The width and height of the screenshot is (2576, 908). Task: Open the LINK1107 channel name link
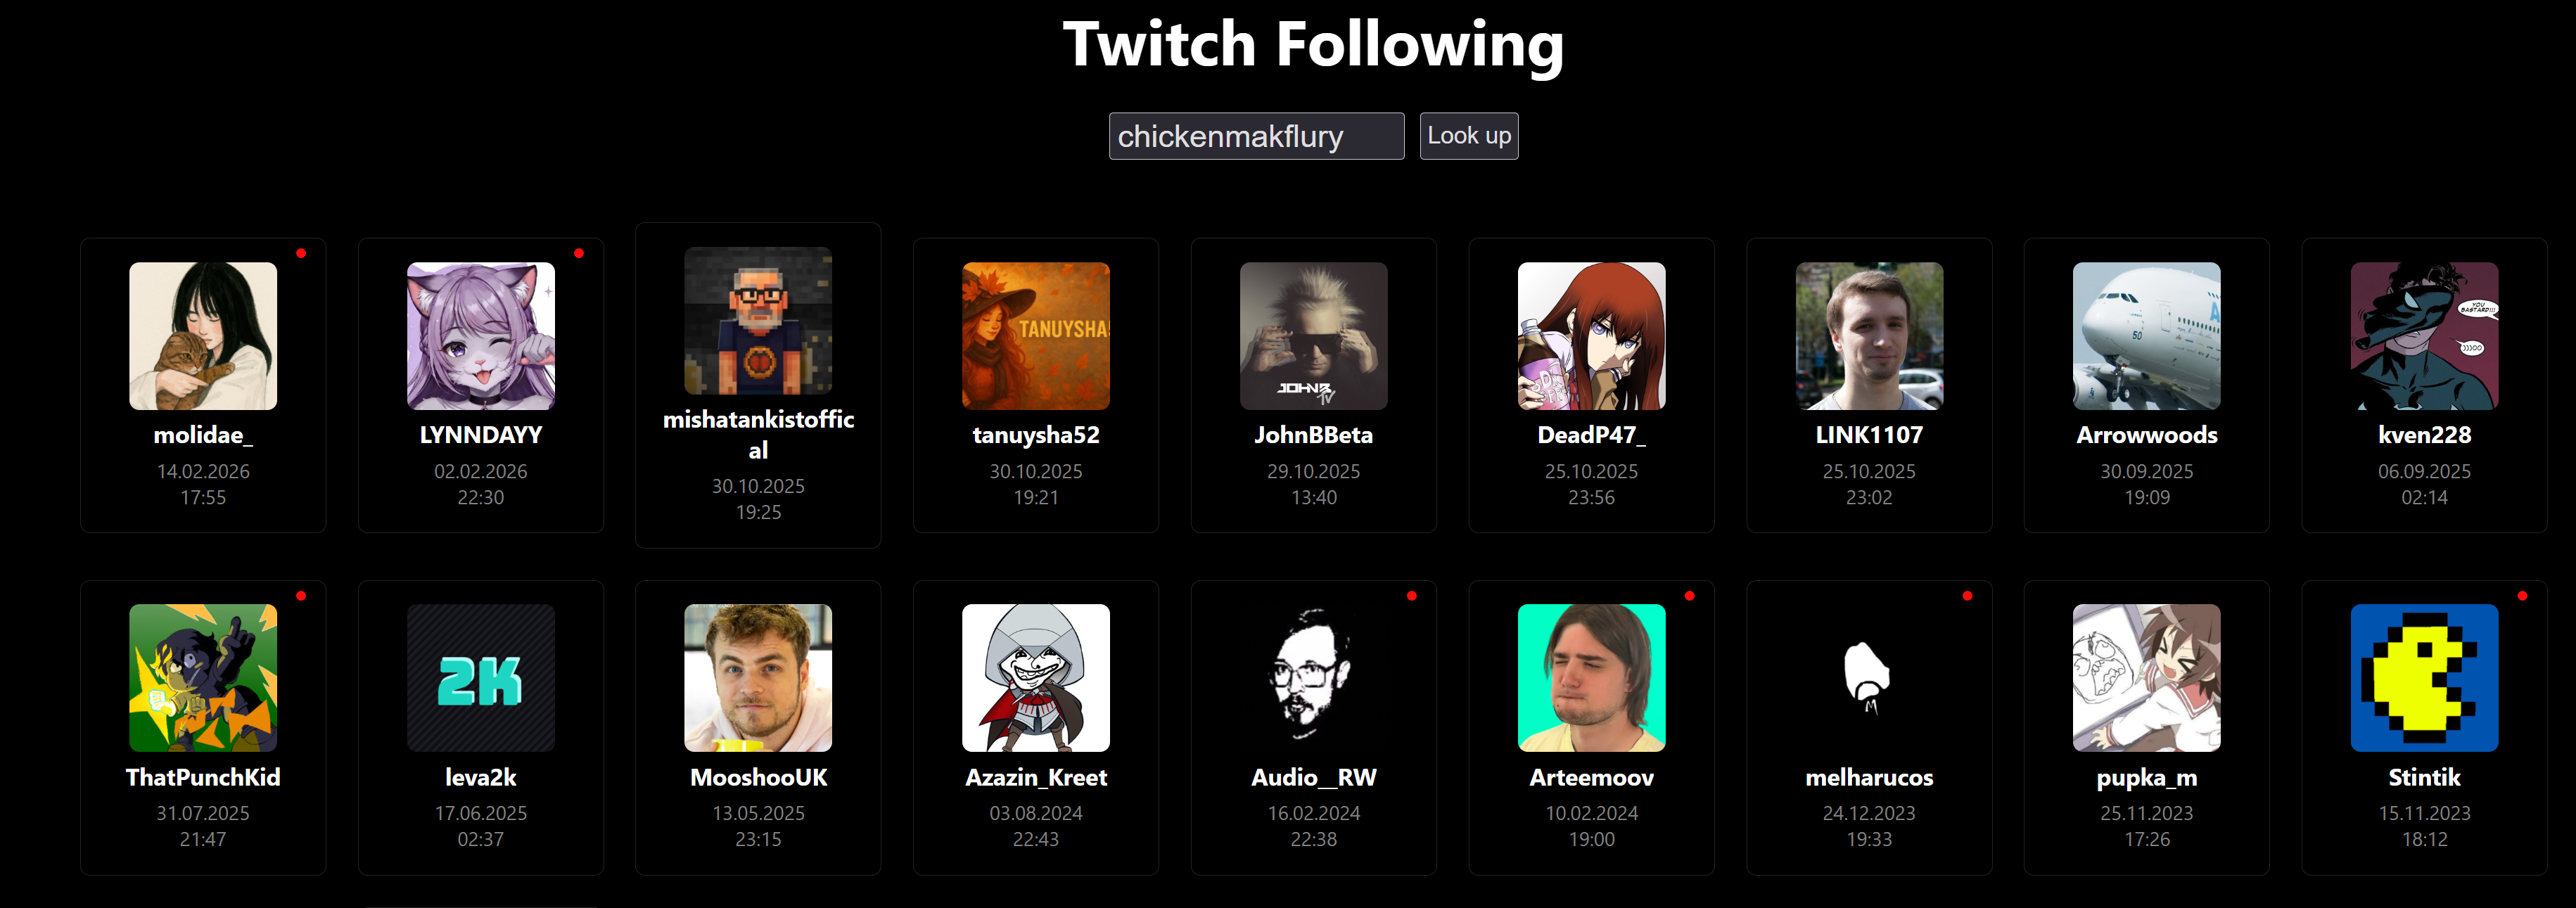1869,435
